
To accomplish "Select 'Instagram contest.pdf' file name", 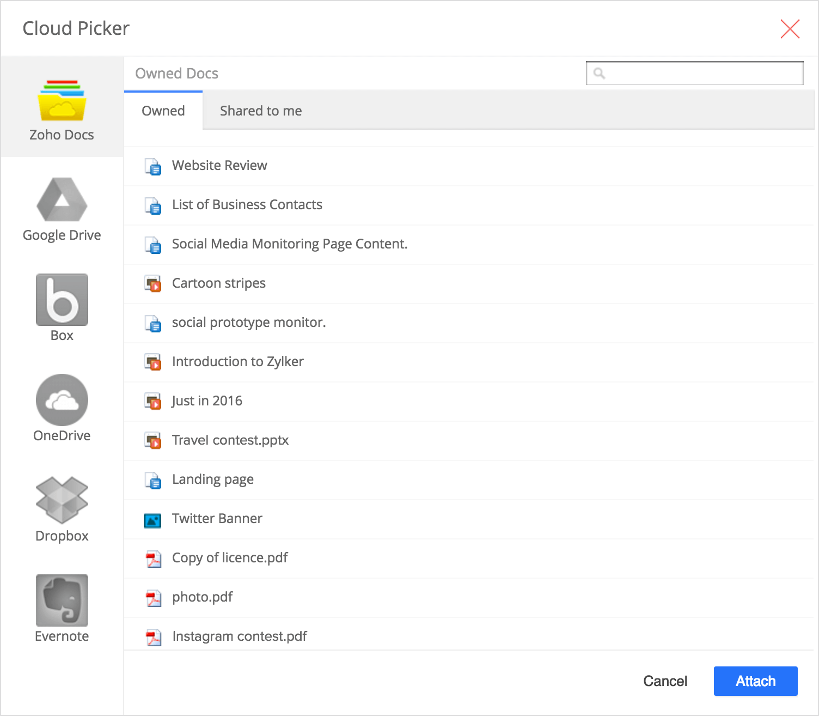I will pyautogui.click(x=240, y=636).
